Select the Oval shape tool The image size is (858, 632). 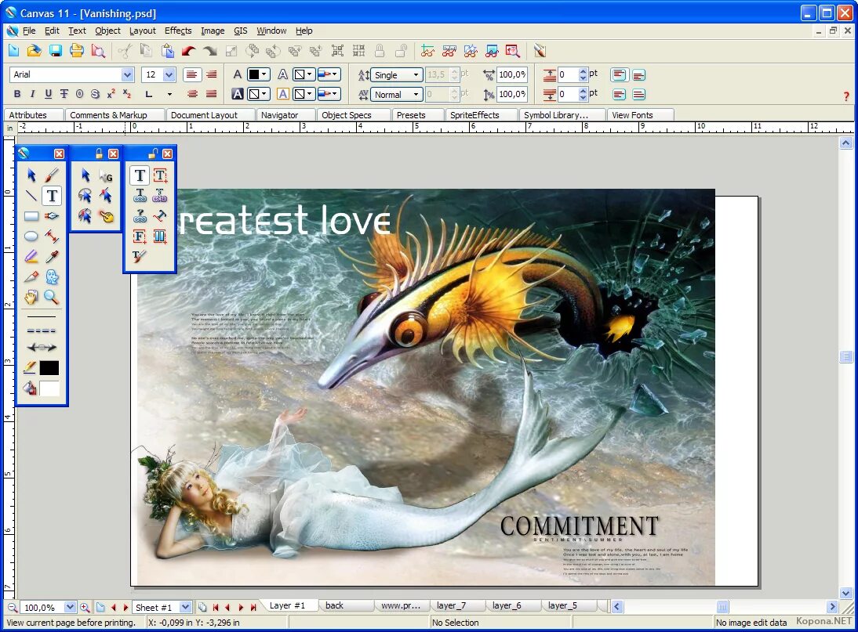pos(31,236)
